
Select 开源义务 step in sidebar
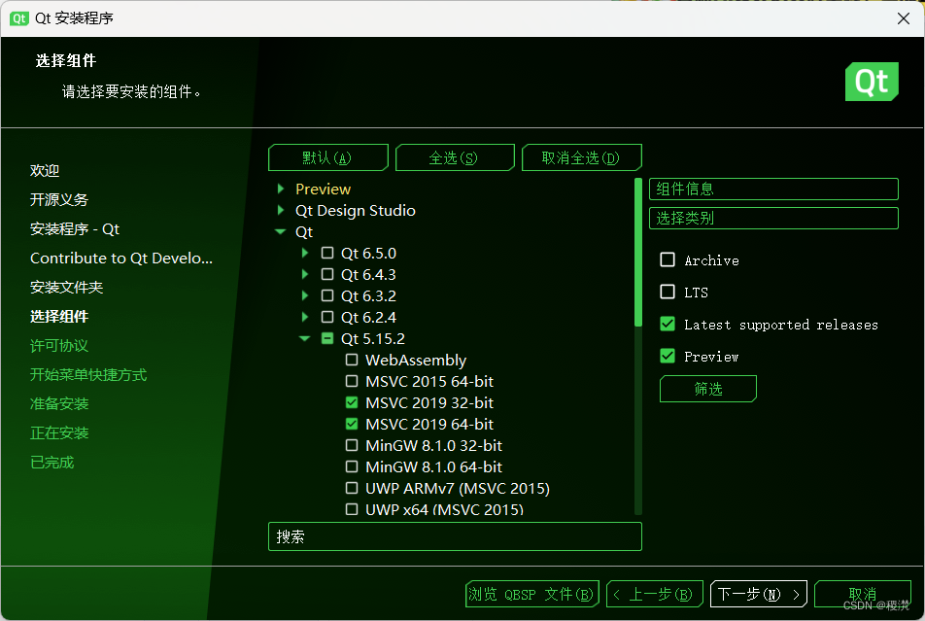pos(59,199)
